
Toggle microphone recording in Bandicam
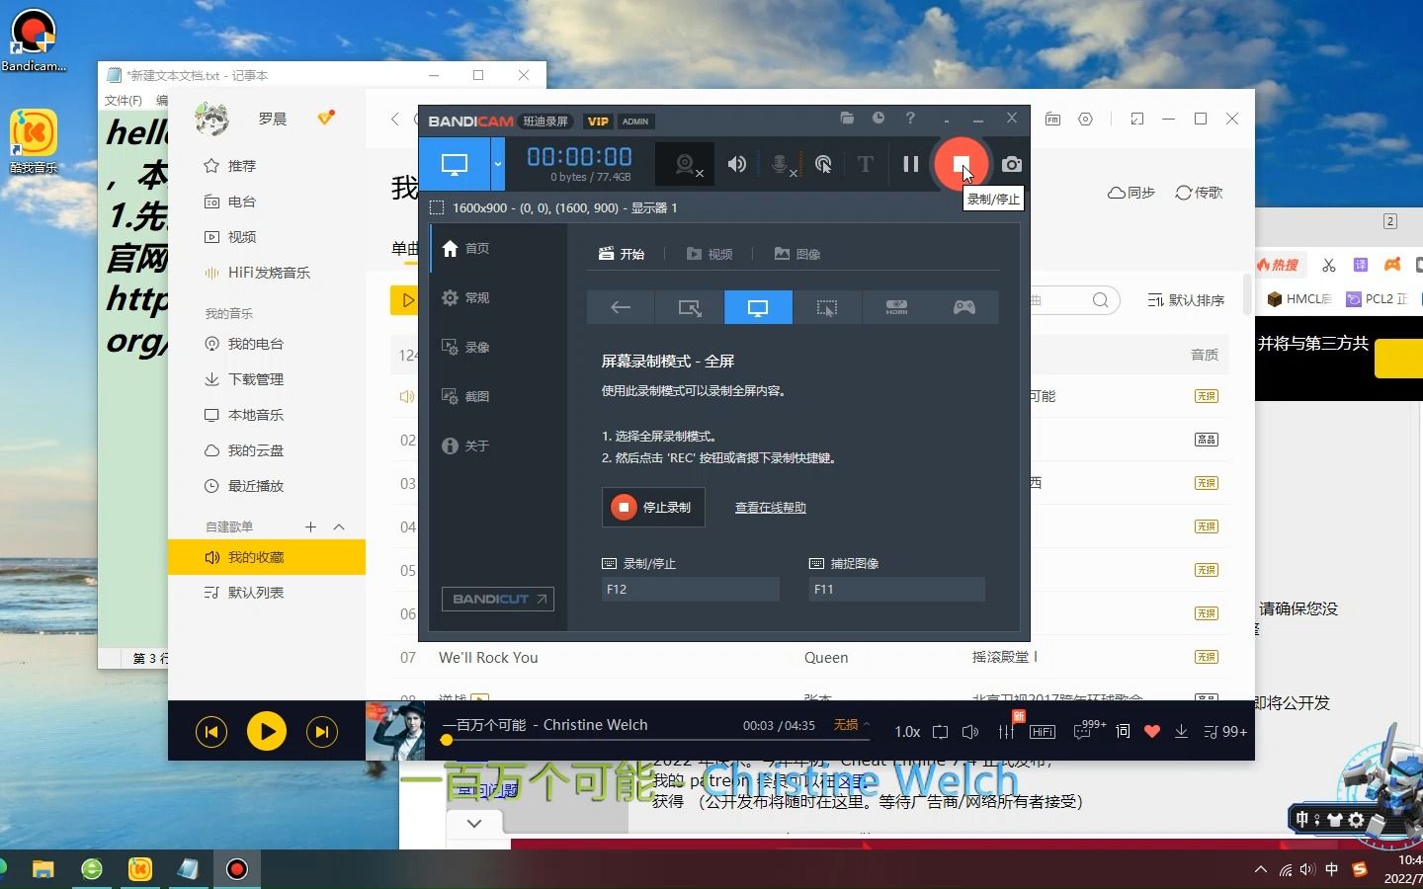(782, 165)
